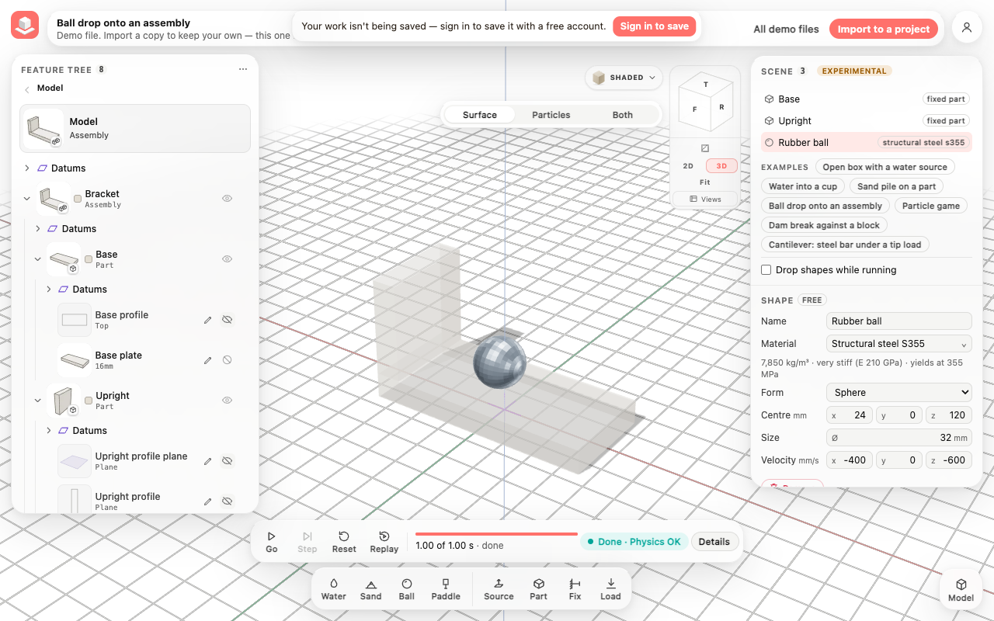
Task: Toggle visibility of Base part
Action: [228, 259]
